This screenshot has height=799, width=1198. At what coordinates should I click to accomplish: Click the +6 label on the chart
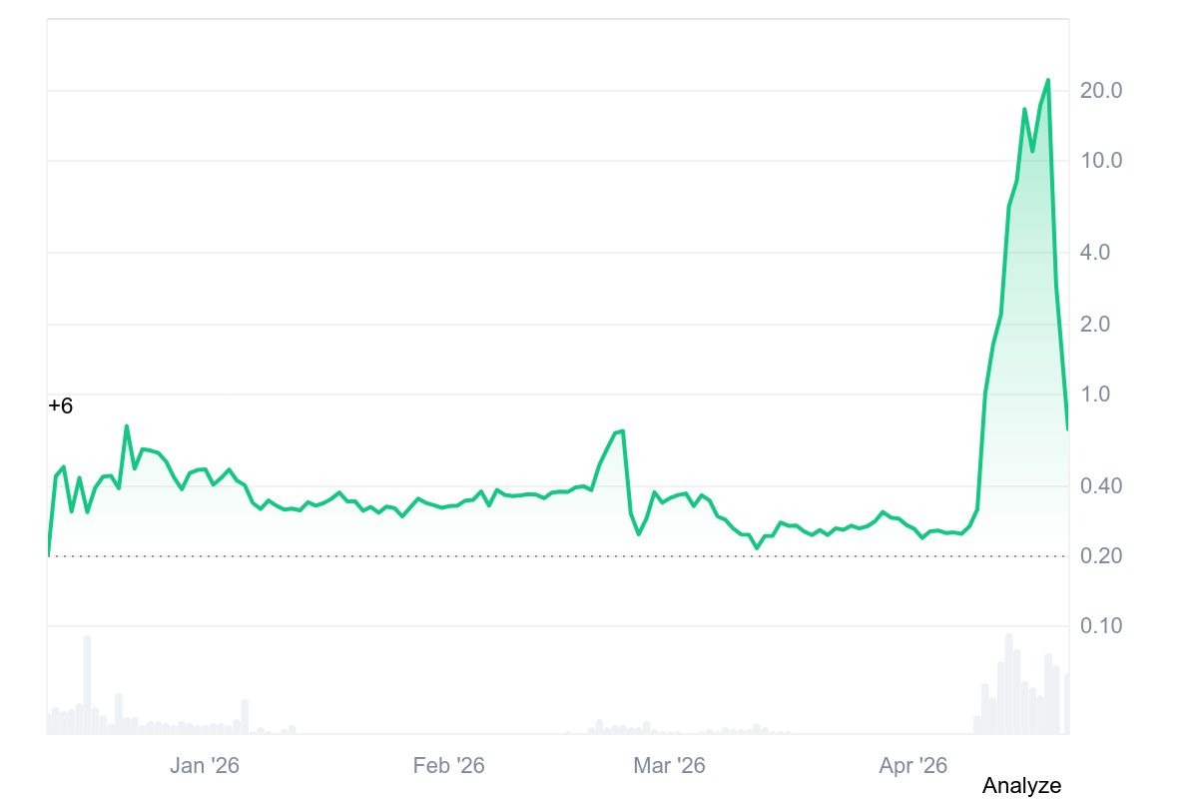pos(60,406)
